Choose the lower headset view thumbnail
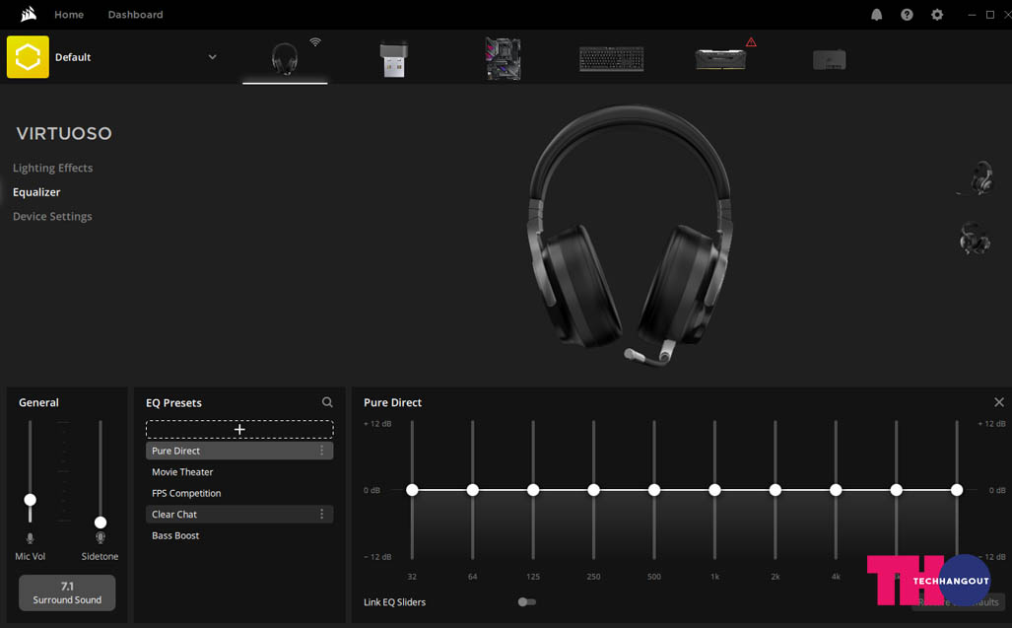 pyautogui.click(x=974, y=239)
